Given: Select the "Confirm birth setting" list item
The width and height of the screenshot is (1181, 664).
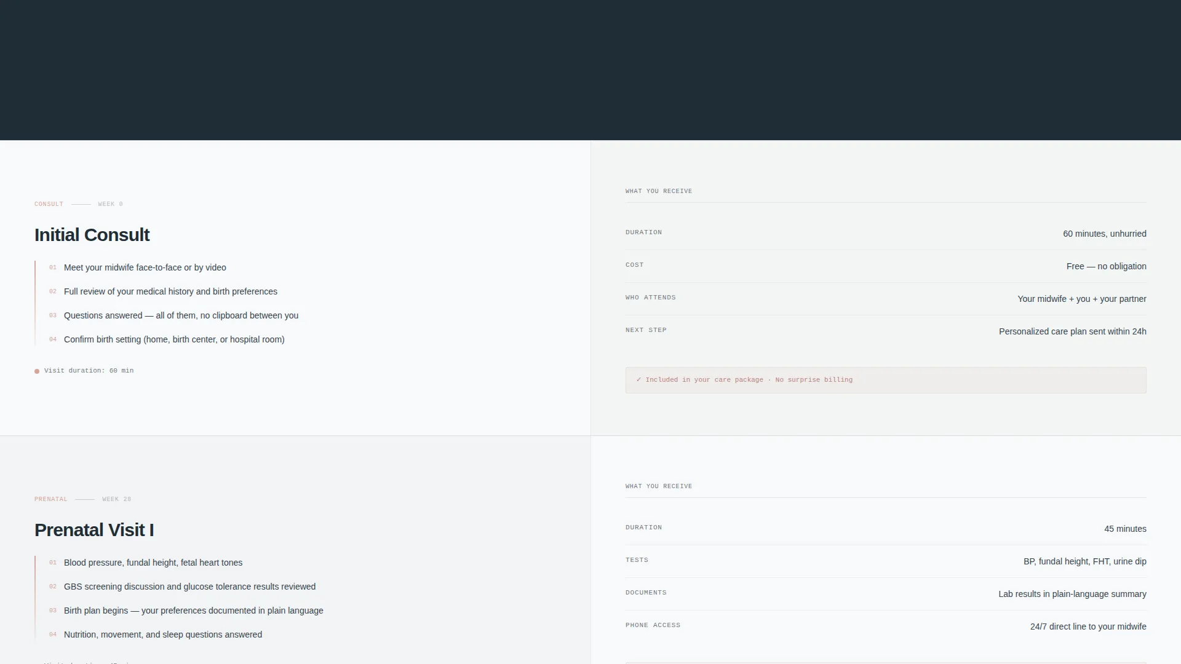Looking at the screenshot, I should 174,339.
